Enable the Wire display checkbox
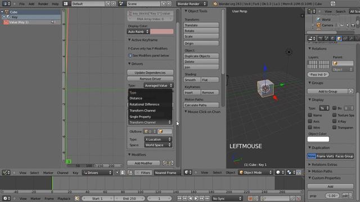This screenshot has height=202, width=360. click(x=310, y=127)
